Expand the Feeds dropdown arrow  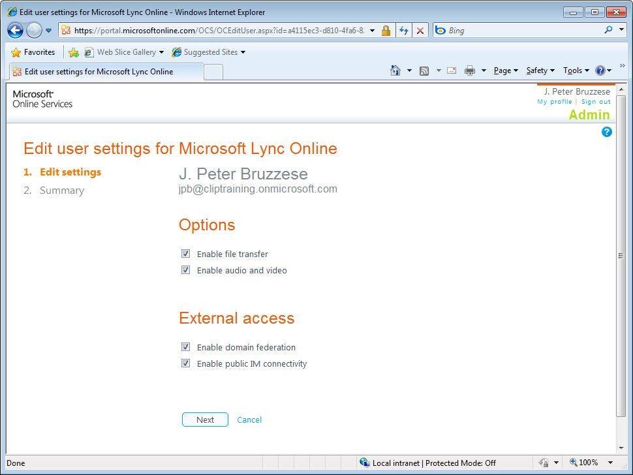coord(439,70)
